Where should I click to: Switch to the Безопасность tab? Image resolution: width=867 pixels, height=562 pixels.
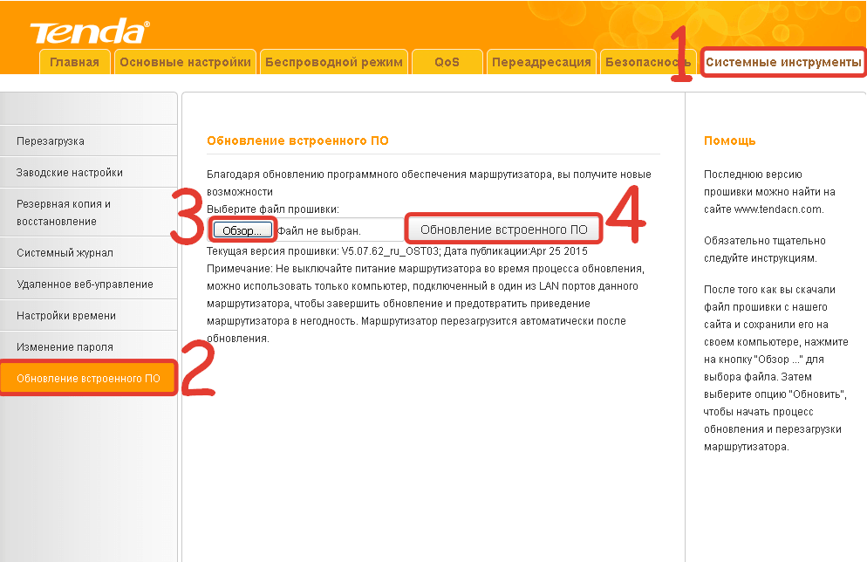pos(646,62)
